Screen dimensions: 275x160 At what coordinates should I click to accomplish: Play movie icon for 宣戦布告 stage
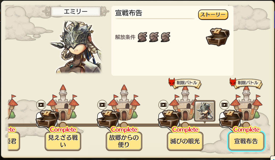225,105
